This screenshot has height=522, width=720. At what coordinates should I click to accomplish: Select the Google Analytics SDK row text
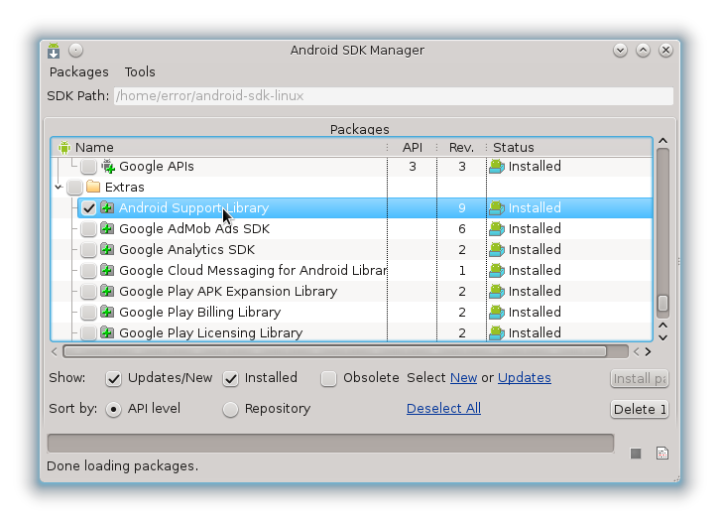186,249
